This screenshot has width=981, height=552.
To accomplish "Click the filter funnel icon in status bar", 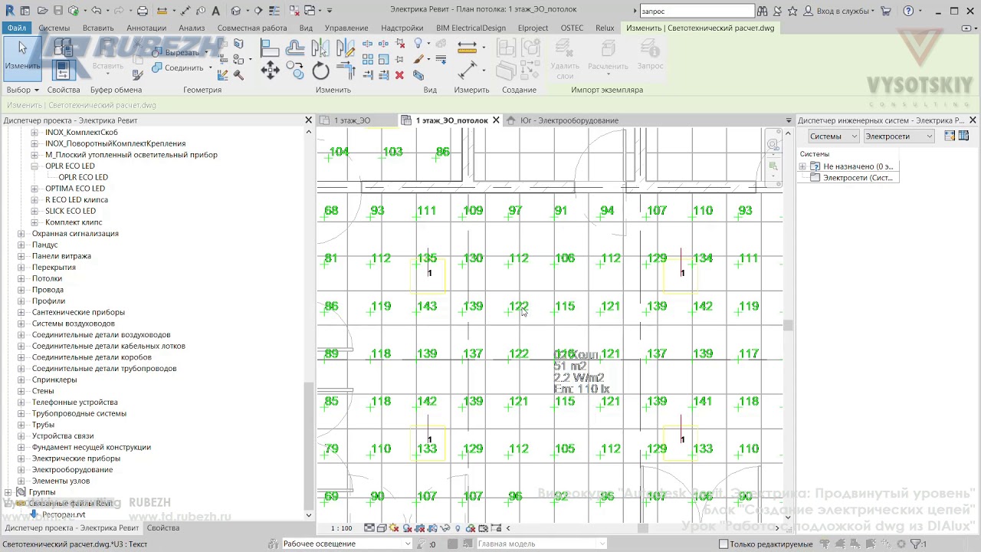I will click(916, 544).
